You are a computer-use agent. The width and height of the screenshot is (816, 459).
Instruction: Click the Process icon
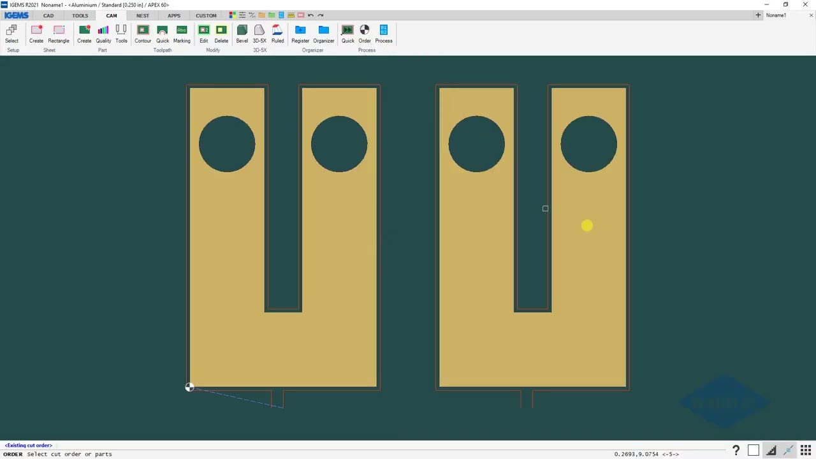pyautogui.click(x=384, y=34)
